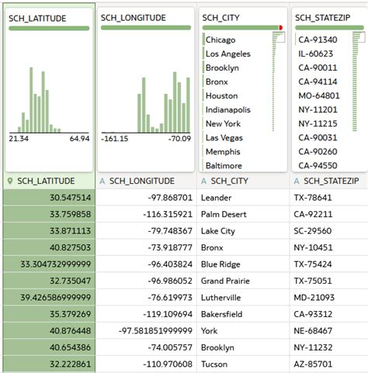Click the text type icon beside SCH_STATEZIP header
Screen dimensions: 368x373
point(297,181)
